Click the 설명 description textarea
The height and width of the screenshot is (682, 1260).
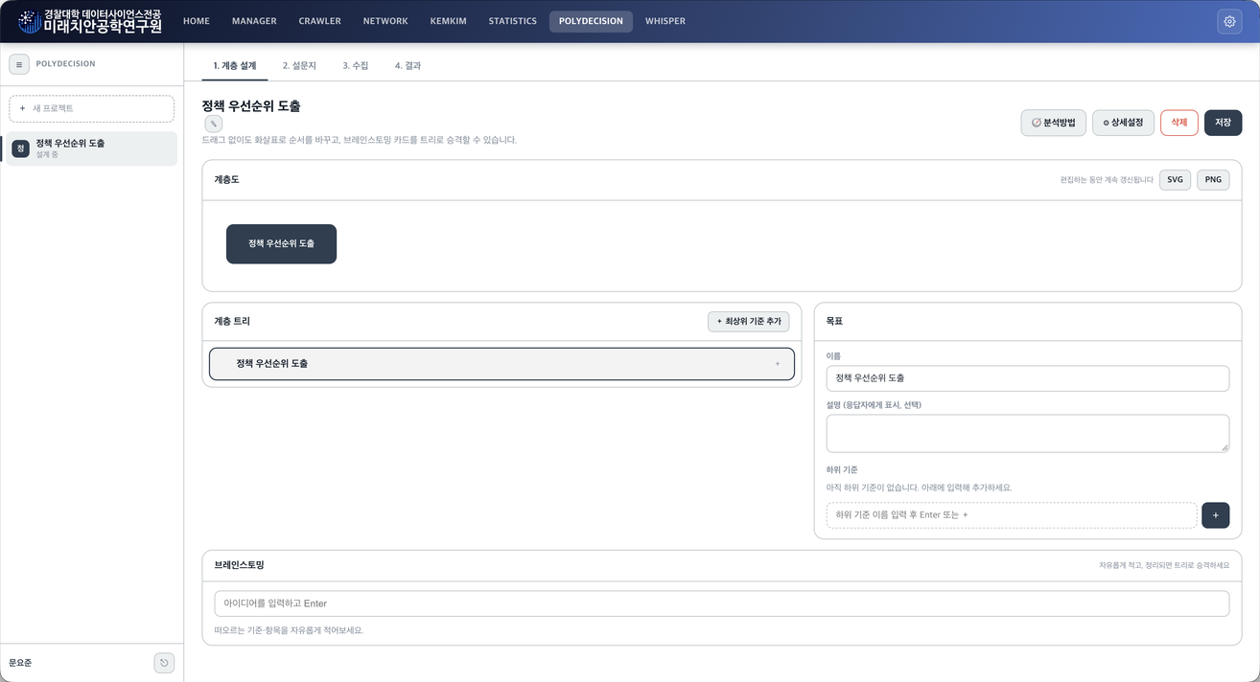1028,433
